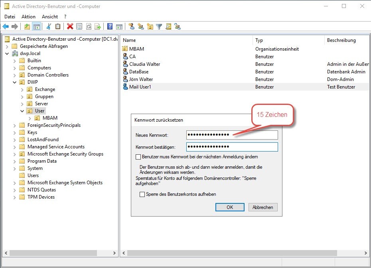Click the Abbrechen button
This screenshot has width=371, height=268.
pyautogui.click(x=263, y=207)
